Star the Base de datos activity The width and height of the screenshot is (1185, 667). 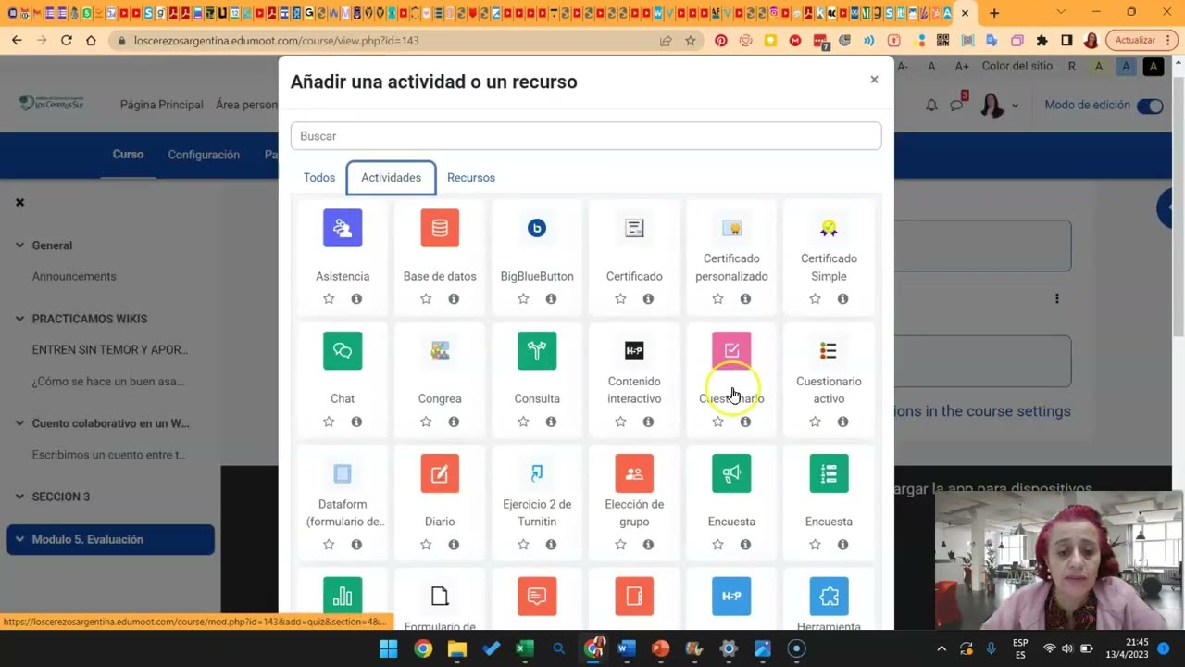coord(426,298)
